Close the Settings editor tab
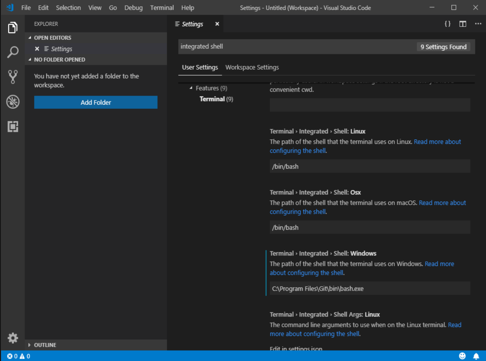Viewport: 486px width, 361px height. pos(217,24)
